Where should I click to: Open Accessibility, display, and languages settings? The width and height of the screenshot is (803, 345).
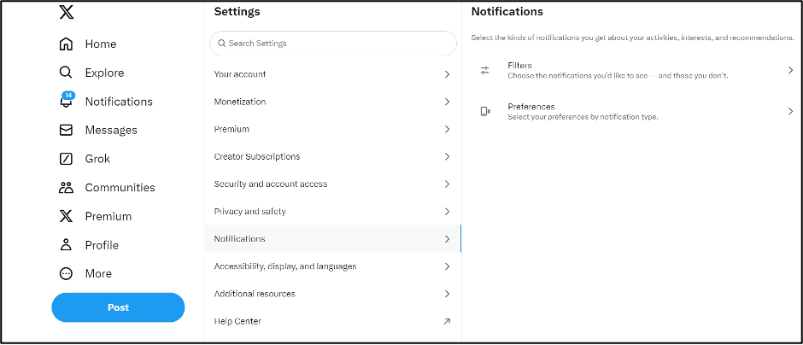pos(284,266)
